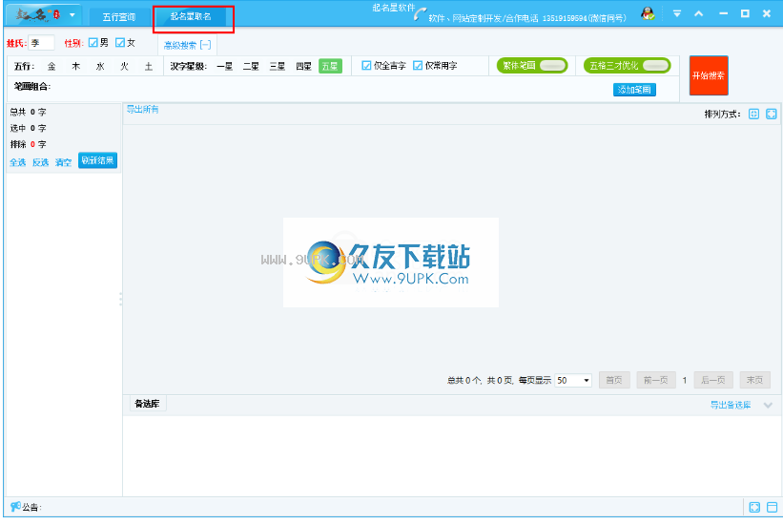Click the 刷新结果 button

tap(97, 160)
